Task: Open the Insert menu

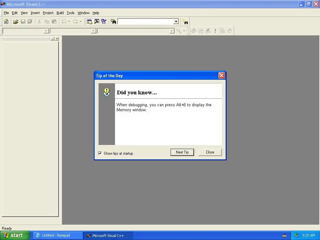Action: [35, 13]
